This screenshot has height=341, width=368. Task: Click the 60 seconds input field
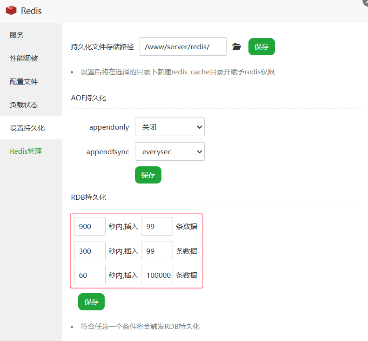[89, 275]
